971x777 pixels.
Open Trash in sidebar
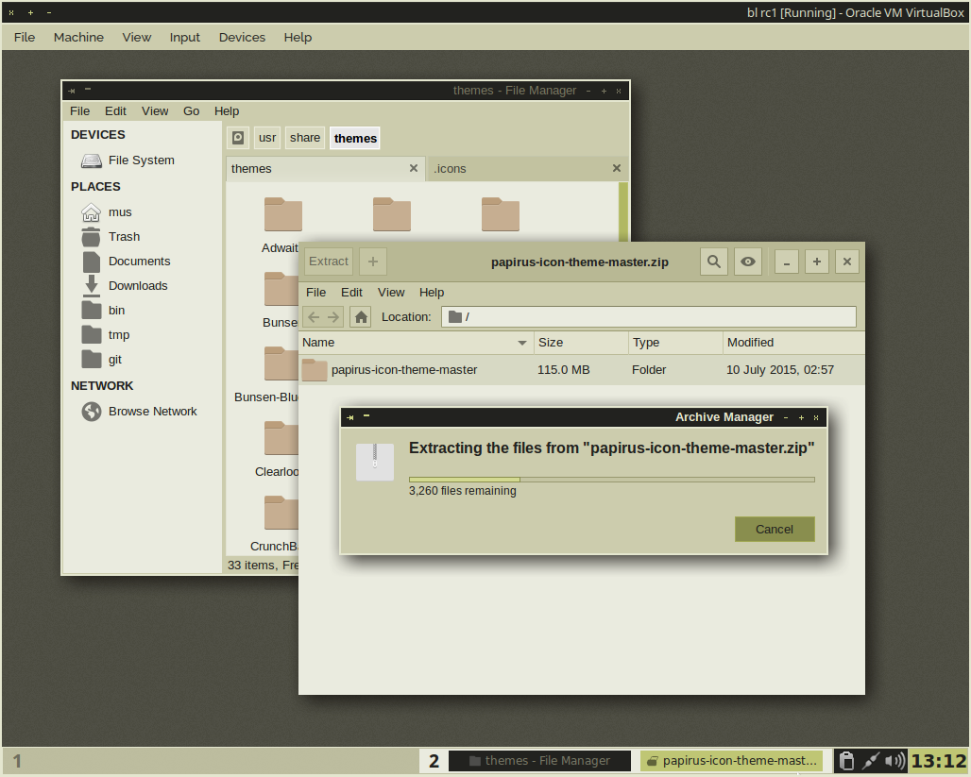pos(124,237)
